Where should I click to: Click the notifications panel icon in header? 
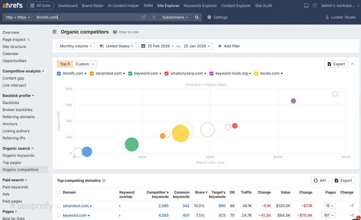click(x=306, y=6)
